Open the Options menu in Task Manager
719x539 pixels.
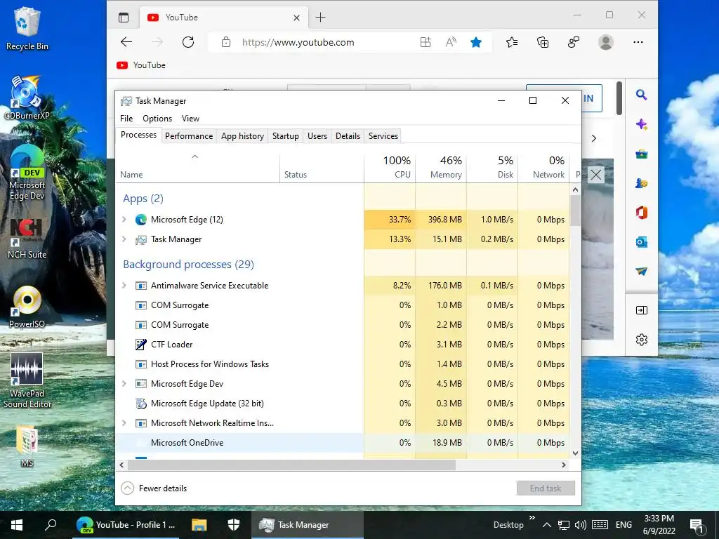click(157, 118)
